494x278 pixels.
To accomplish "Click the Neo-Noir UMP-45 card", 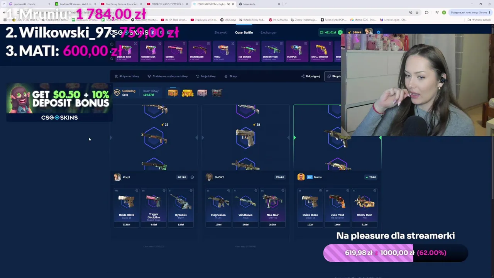I will (272, 208).
